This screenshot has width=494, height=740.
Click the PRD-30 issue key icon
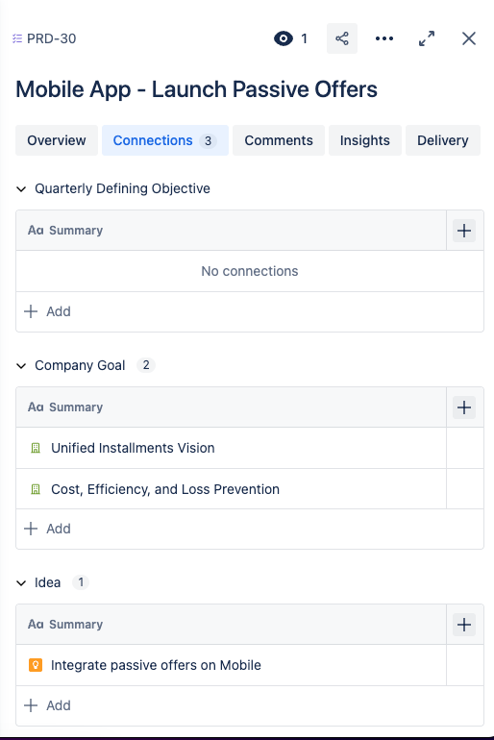pos(17,38)
